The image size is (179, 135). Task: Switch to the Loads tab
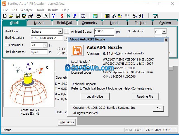[114, 23]
